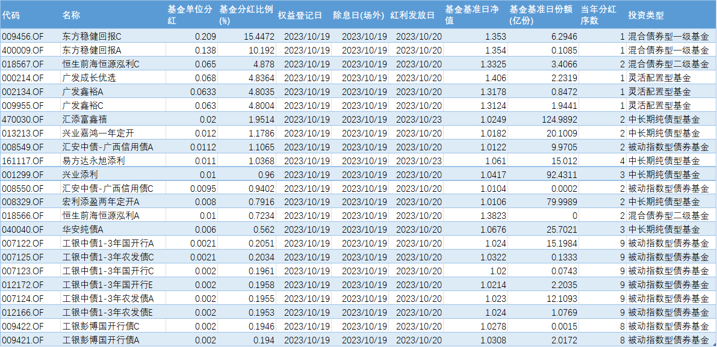Click fund code 009421.OF in last row
The image size is (717, 347).
point(23,340)
